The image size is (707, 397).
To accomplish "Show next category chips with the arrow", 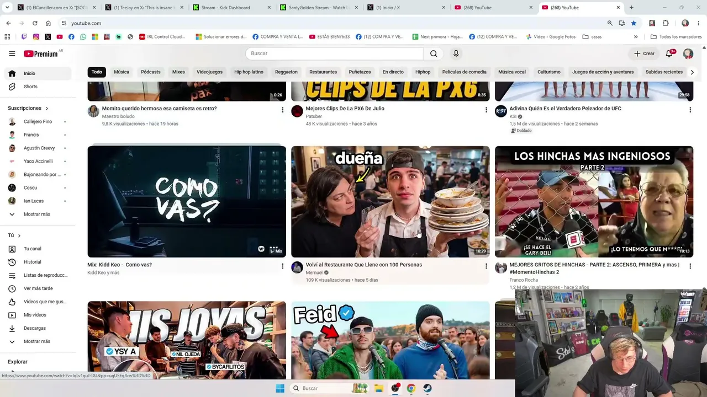I will 692,72.
